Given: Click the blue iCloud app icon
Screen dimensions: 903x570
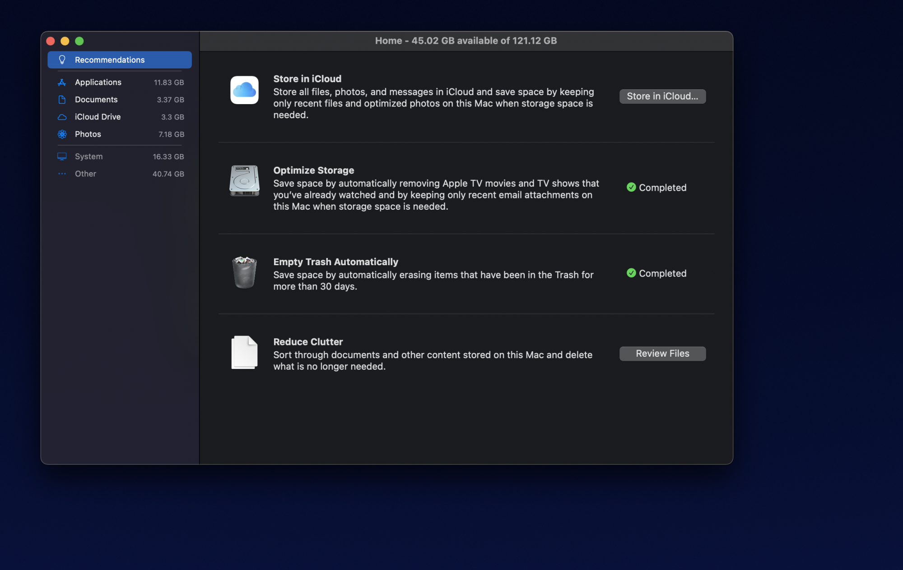Looking at the screenshot, I should tap(244, 90).
